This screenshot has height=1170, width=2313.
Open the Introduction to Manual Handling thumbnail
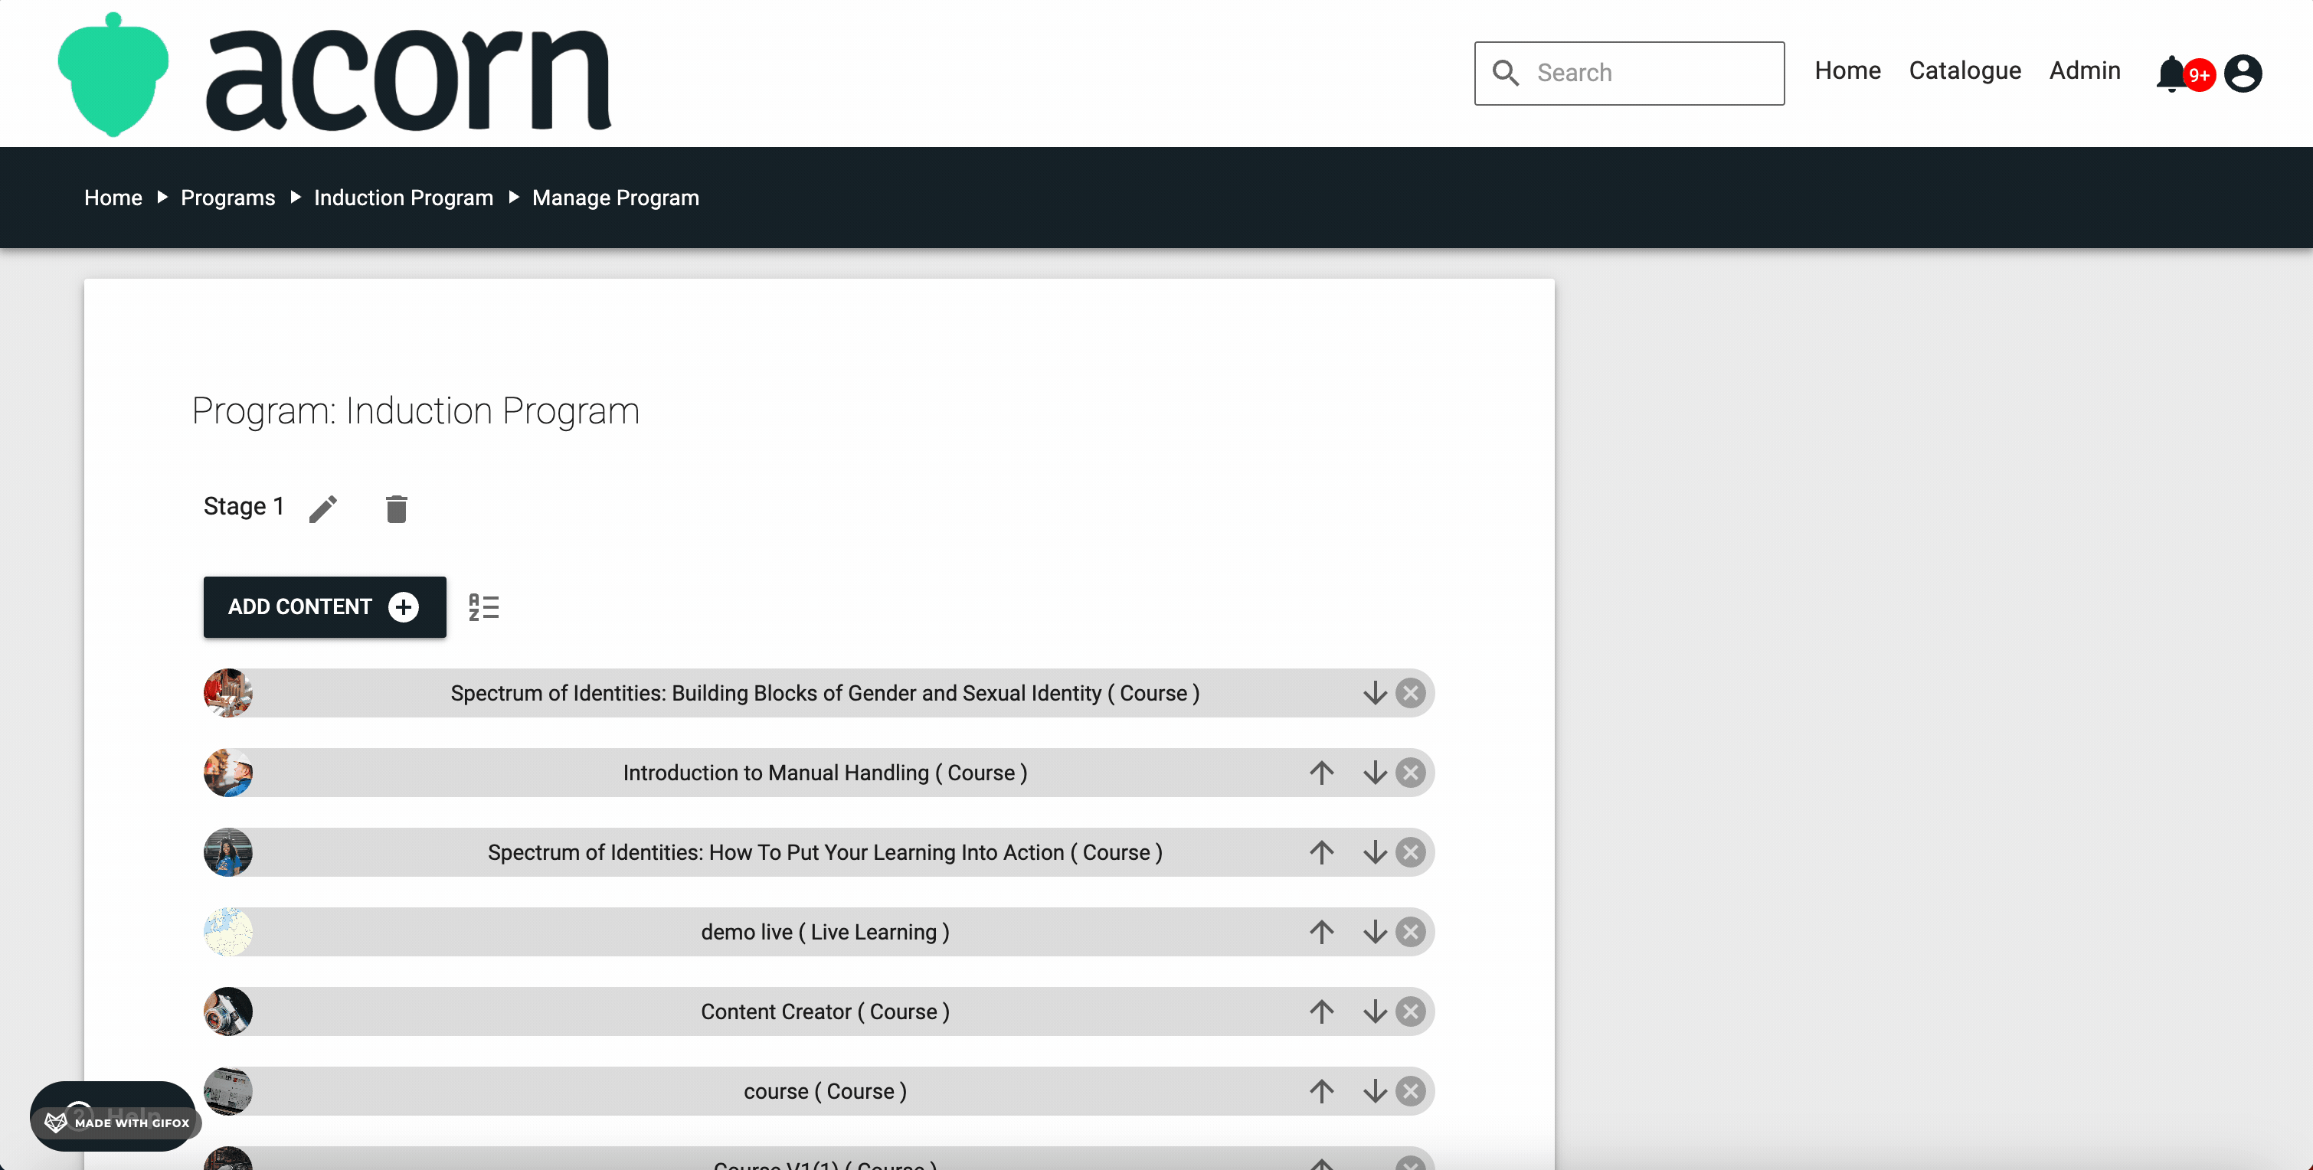[x=228, y=773]
